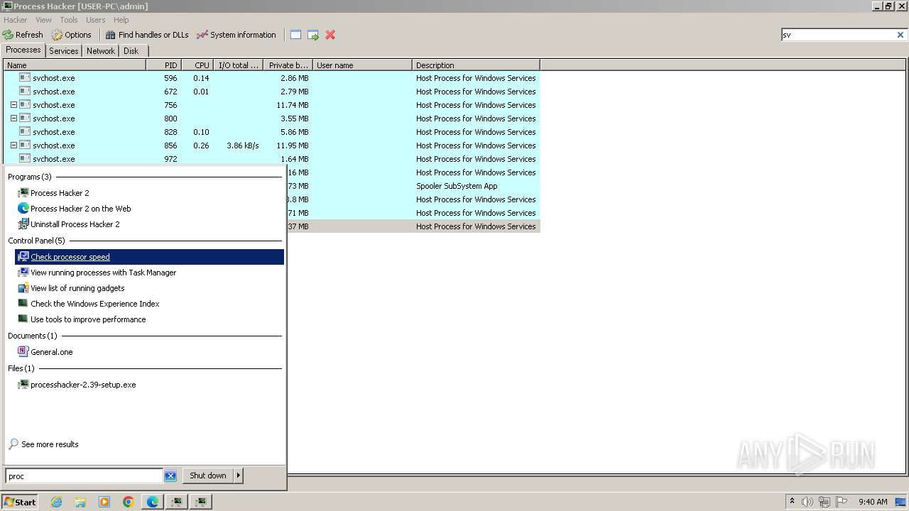Collapse svchost.exe PID 856 tree node
The height and width of the screenshot is (511, 909).
(x=13, y=145)
